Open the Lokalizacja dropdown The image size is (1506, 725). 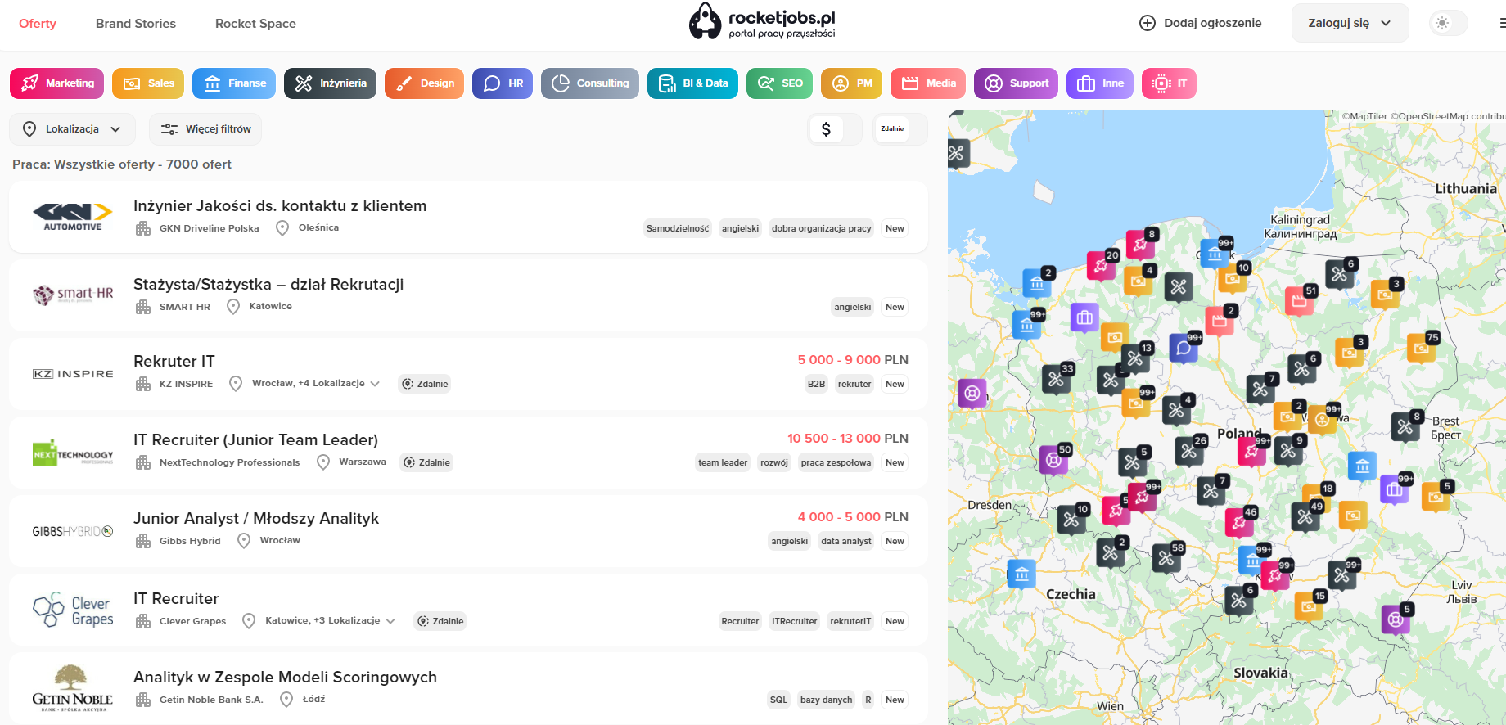[72, 129]
